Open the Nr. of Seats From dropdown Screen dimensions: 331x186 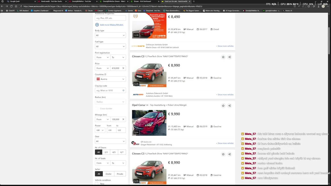point(102,163)
